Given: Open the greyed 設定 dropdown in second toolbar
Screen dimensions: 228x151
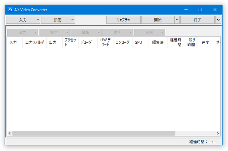Looking at the screenshot, I should point(54,32).
